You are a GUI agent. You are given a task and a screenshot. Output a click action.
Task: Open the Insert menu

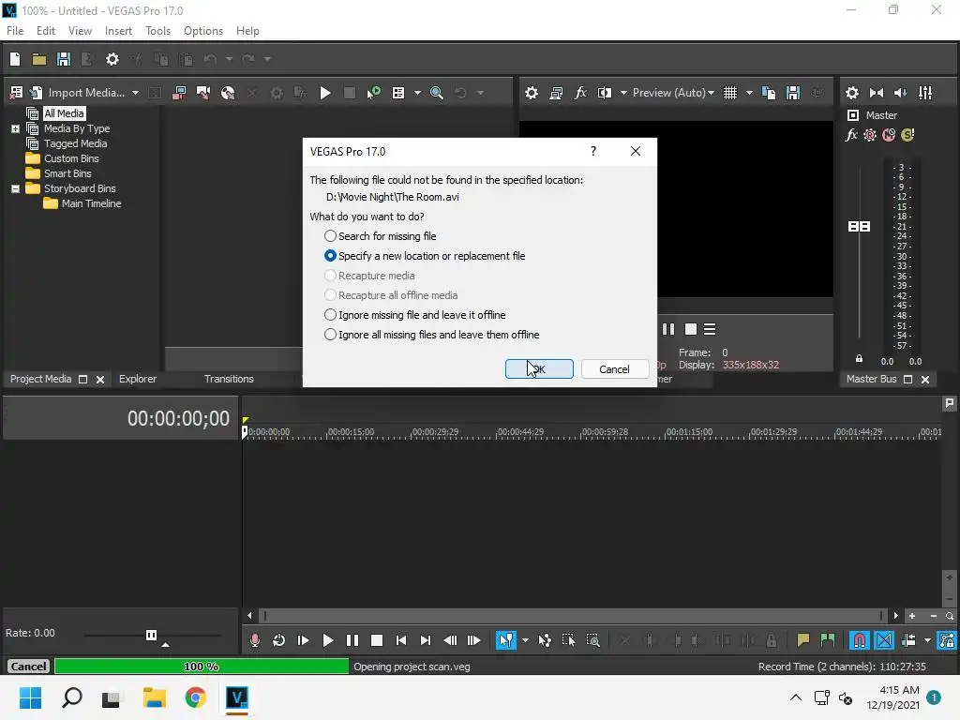[x=118, y=31]
